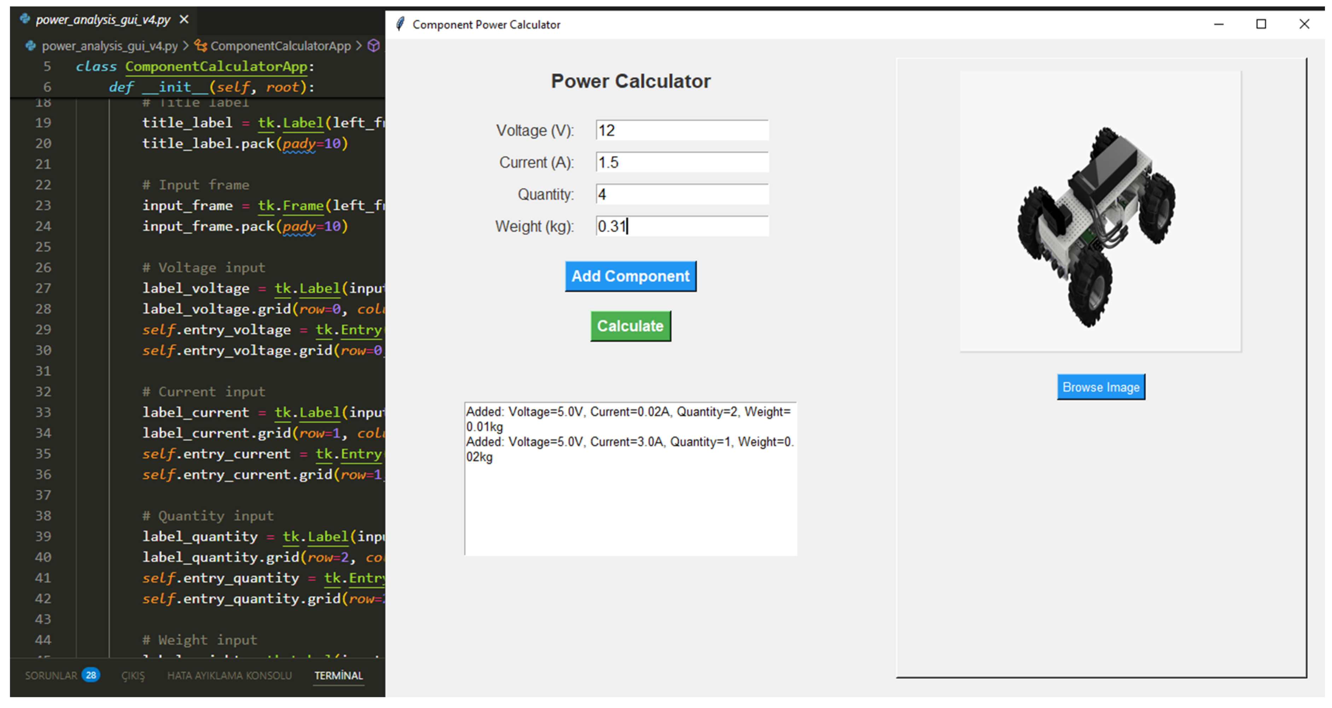The height and width of the screenshot is (708, 1332).
Task: Close the power_analysis_gui_v4.py editor tab
Action: click(x=184, y=20)
